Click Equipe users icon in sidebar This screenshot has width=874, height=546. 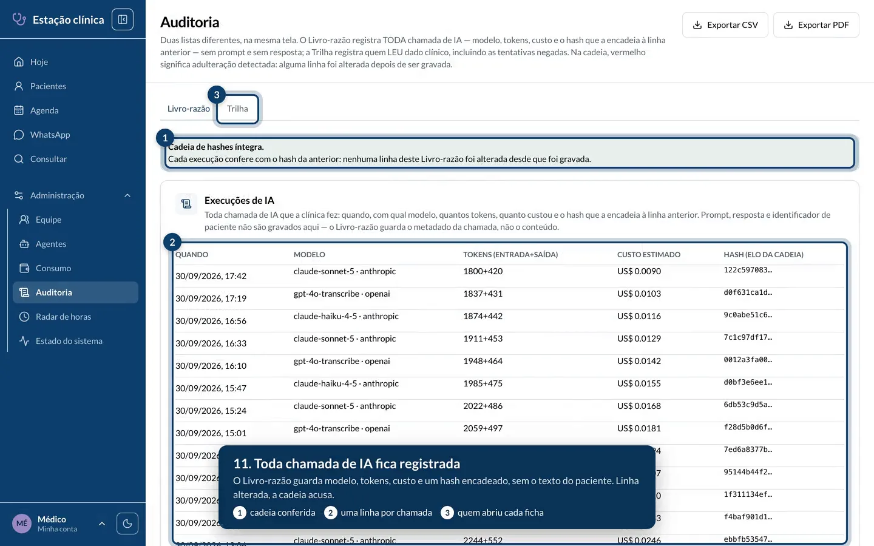point(24,220)
